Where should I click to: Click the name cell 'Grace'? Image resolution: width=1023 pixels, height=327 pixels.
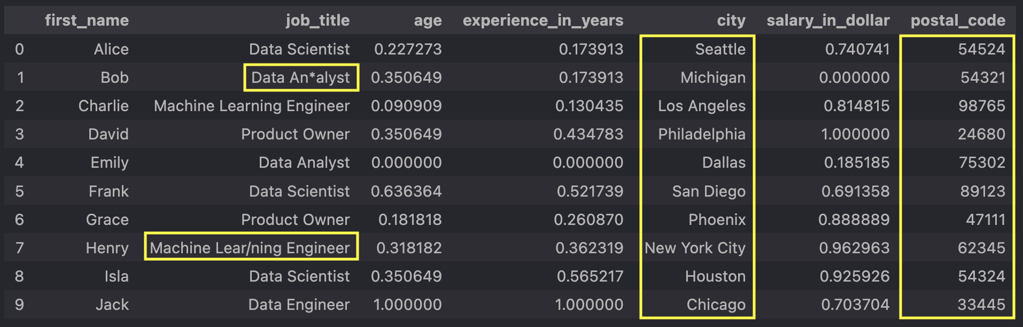[x=107, y=220]
